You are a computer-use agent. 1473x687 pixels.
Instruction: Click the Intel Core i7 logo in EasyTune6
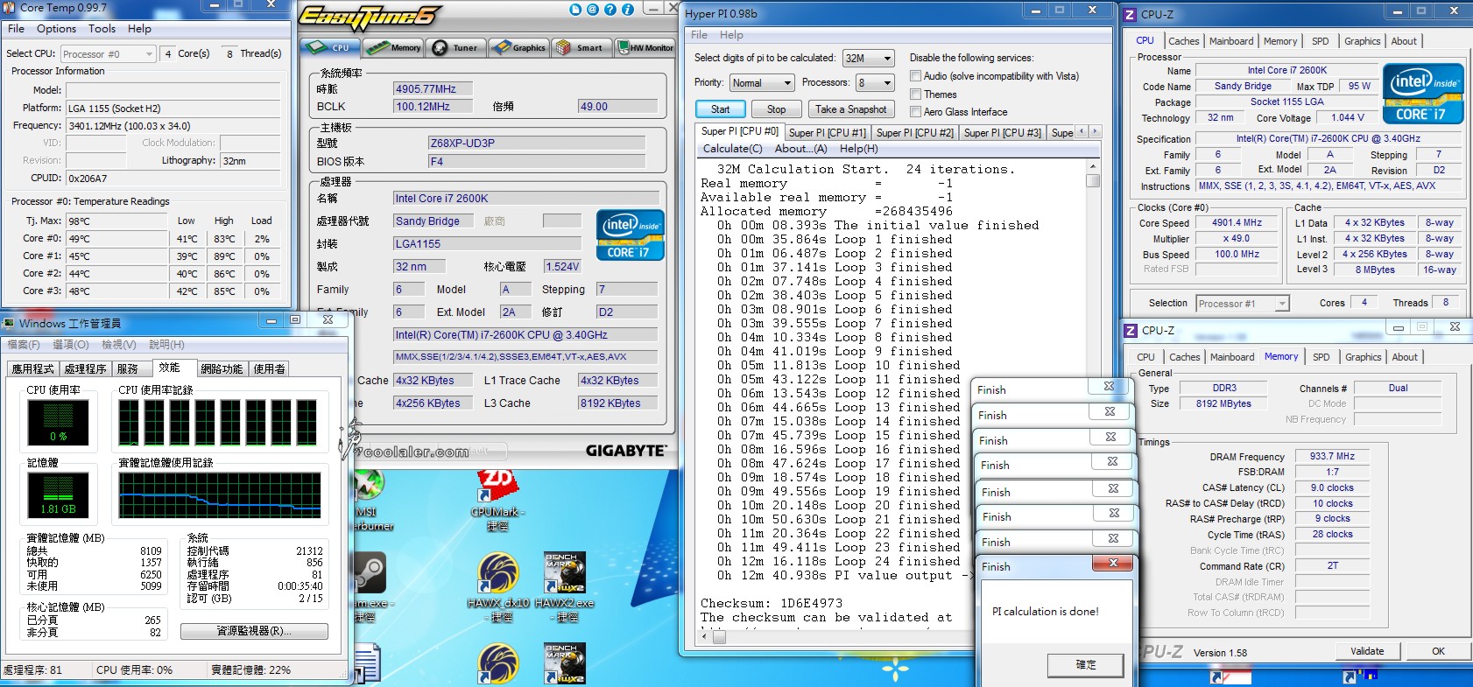[x=630, y=235]
